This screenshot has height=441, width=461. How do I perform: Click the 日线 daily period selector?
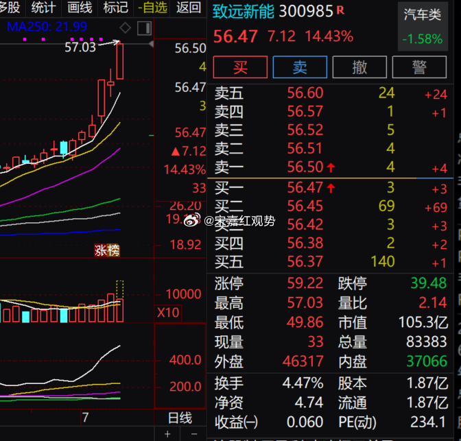(180, 418)
